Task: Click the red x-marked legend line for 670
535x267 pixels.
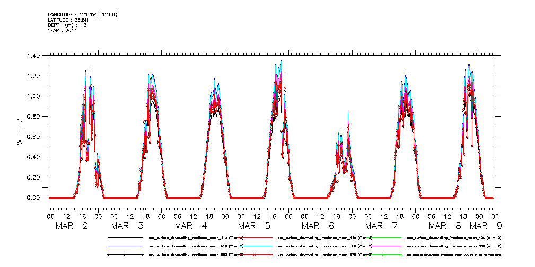Action: (x=254, y=255)
